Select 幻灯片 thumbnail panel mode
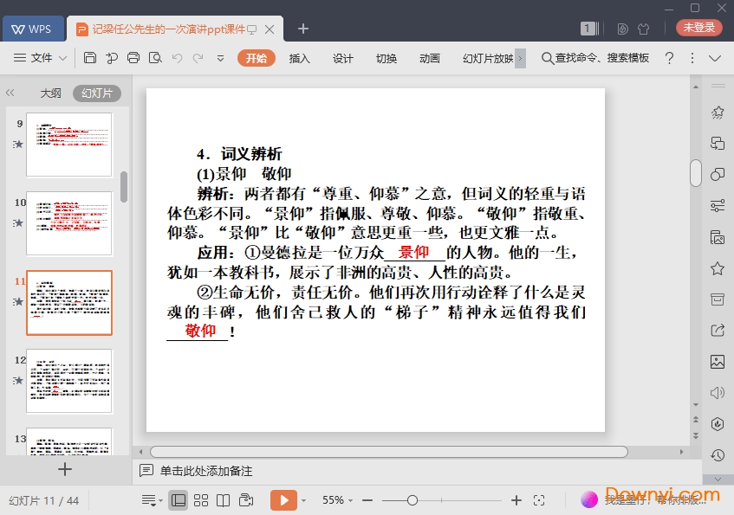The image size is (734, 515). 96,93
